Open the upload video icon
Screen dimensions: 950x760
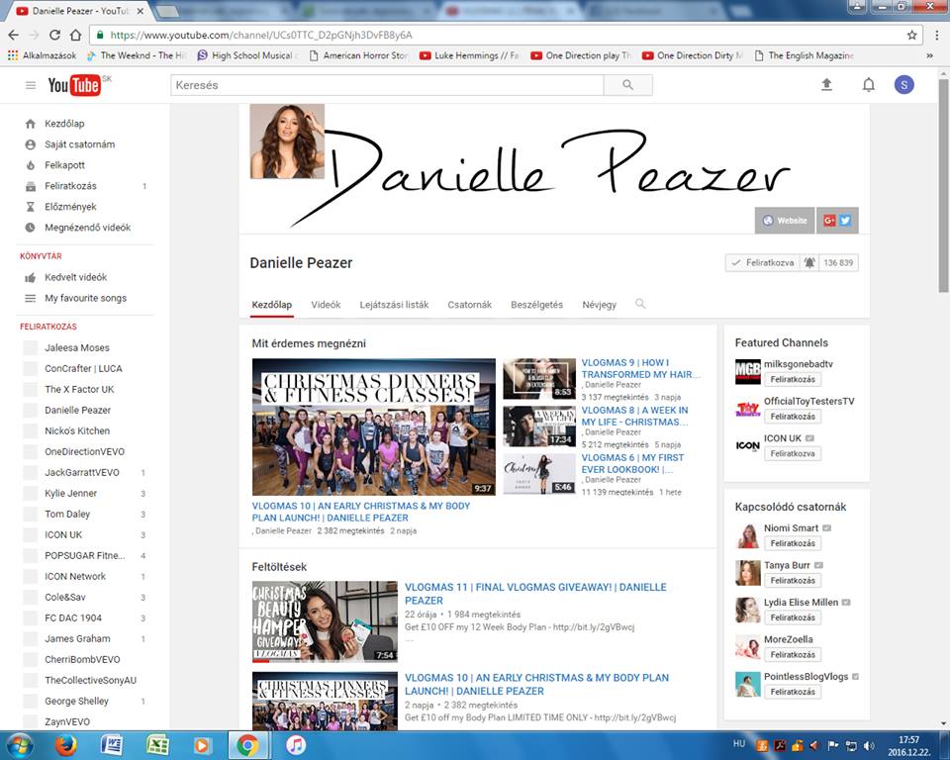point(826,85)
